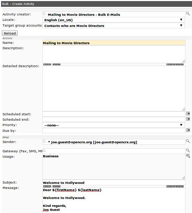Click inside the Usage list box
Image resolution: width=192 pixels, height=213 pixels.
(x=114, y=167)
